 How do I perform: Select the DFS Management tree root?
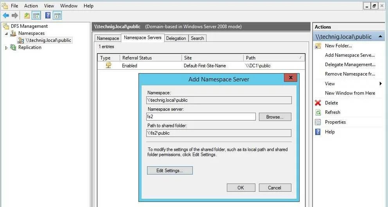tap(29, 26)
